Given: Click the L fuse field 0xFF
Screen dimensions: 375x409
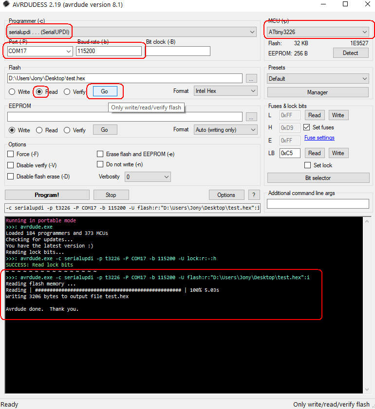Looking at the screenshot, I should (x=290, y=115).
